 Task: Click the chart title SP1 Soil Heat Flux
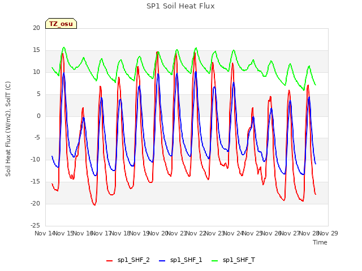(x=180, y=6)
